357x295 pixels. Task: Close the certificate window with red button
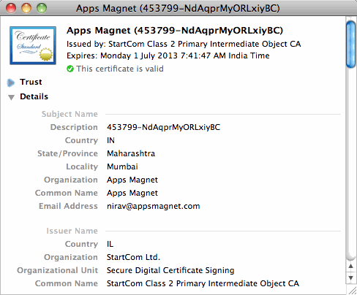tap(11, 8)
